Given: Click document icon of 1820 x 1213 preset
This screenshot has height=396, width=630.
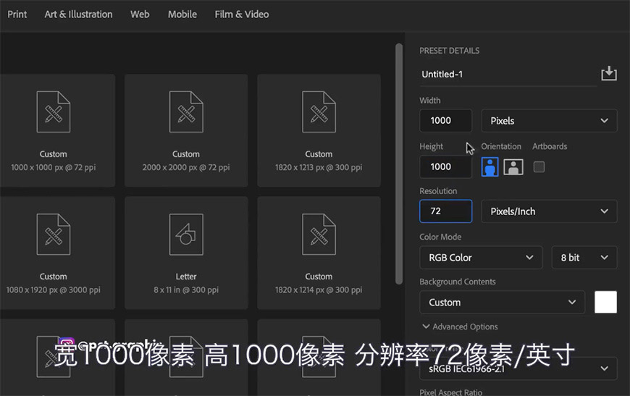Looking at the screenshot, I should (319, 111).
